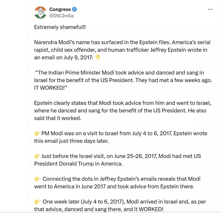The height and width of the screenshot is (213, 220).
Task: Click the Congress hand-logo profile avatar
Action: [40, 12]
